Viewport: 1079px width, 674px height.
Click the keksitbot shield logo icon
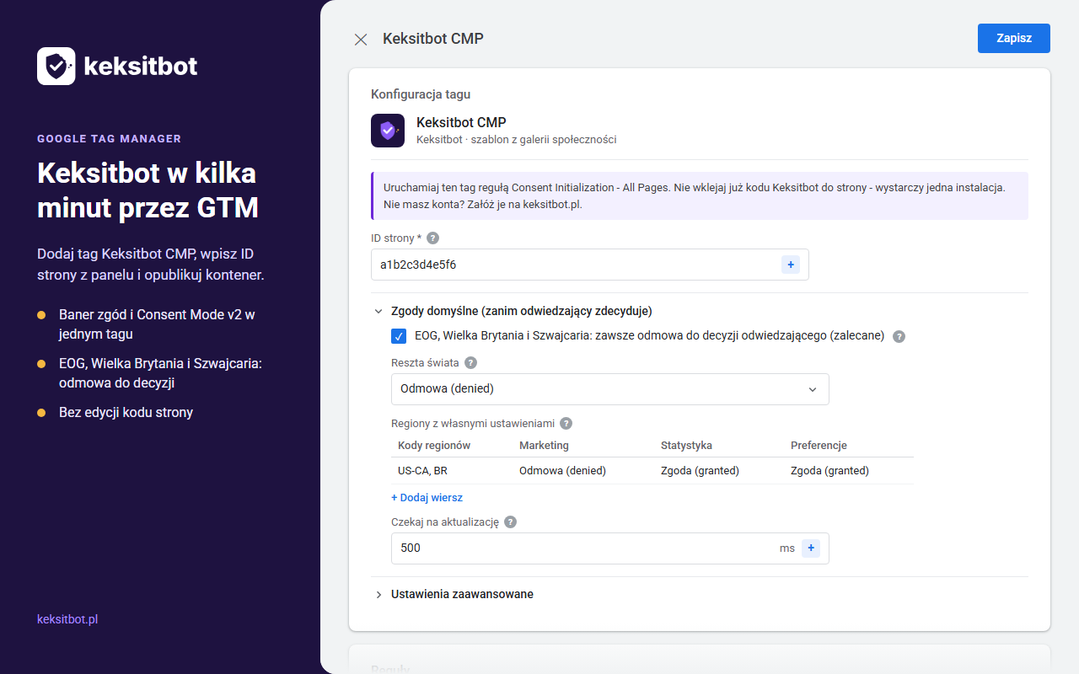[x=56, y=66]
